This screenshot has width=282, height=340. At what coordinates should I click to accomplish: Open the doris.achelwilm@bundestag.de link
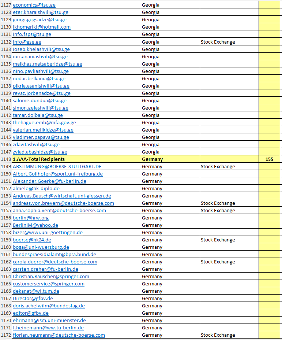click(x=49, y=306)
